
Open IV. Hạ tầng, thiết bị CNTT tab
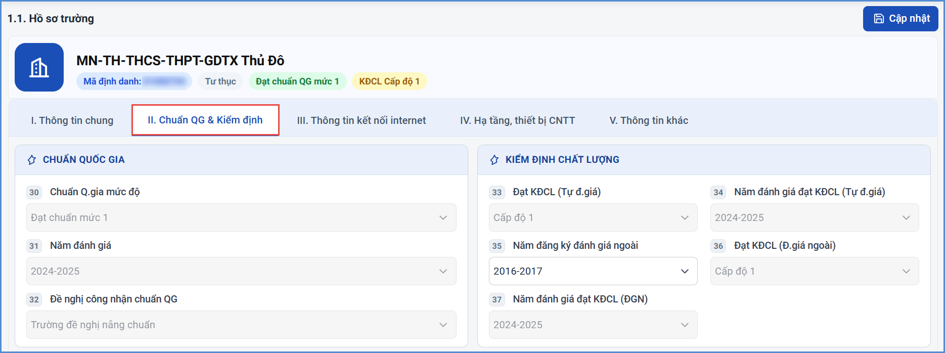[x=517, y=120]
